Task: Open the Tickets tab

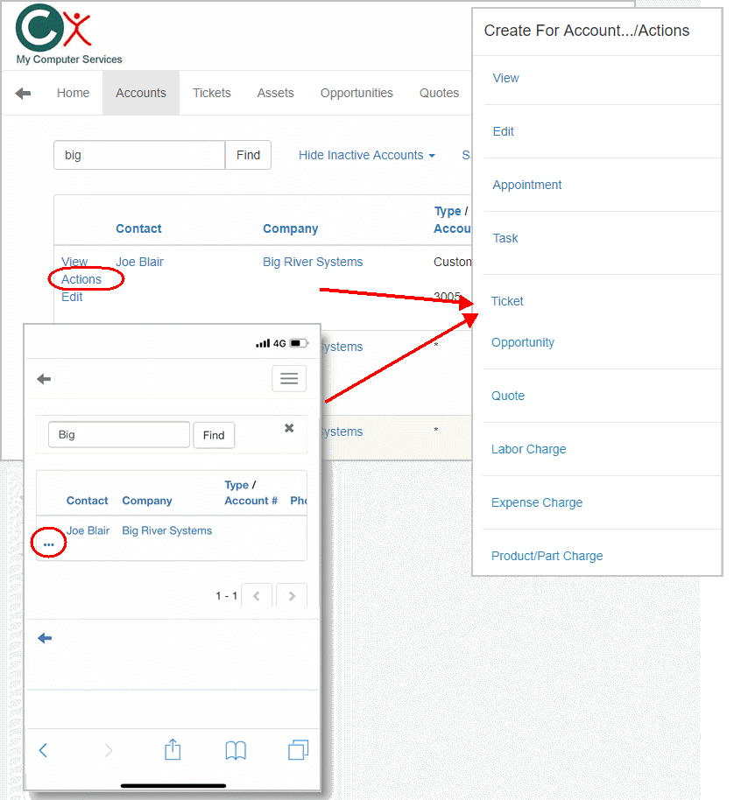Action: [x=211, y=93]
